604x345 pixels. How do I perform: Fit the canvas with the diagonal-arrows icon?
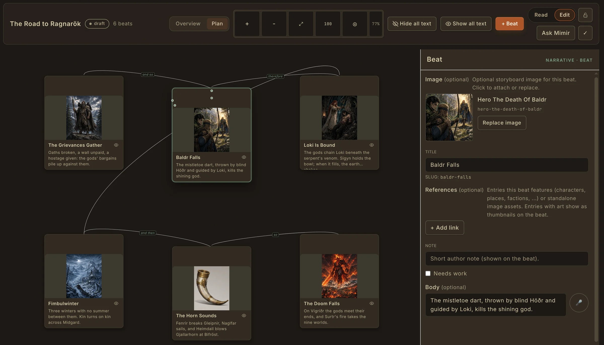click(x=301, y=24)
